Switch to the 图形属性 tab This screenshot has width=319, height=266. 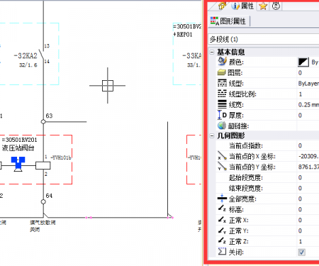click(228, 21)
